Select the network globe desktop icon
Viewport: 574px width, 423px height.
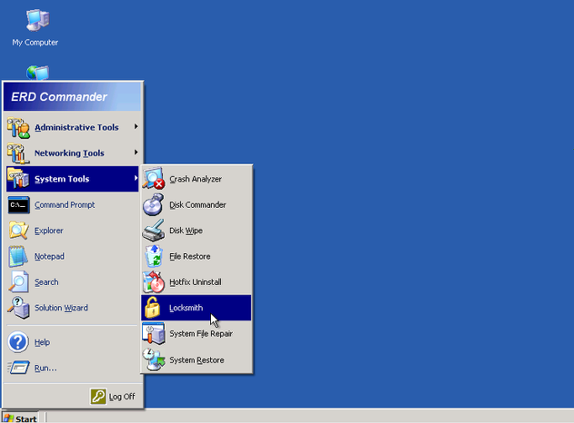[37, 73]
